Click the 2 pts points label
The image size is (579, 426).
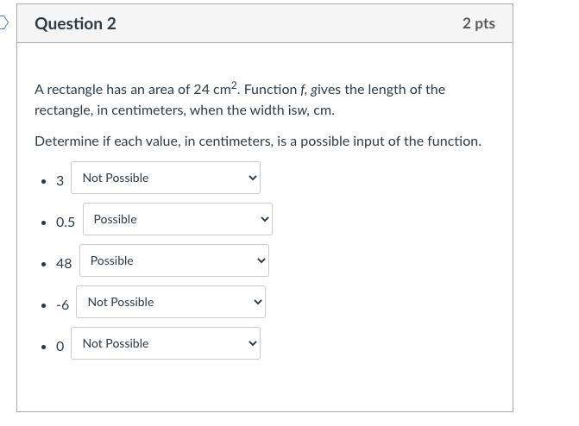(x=478, y=23)
